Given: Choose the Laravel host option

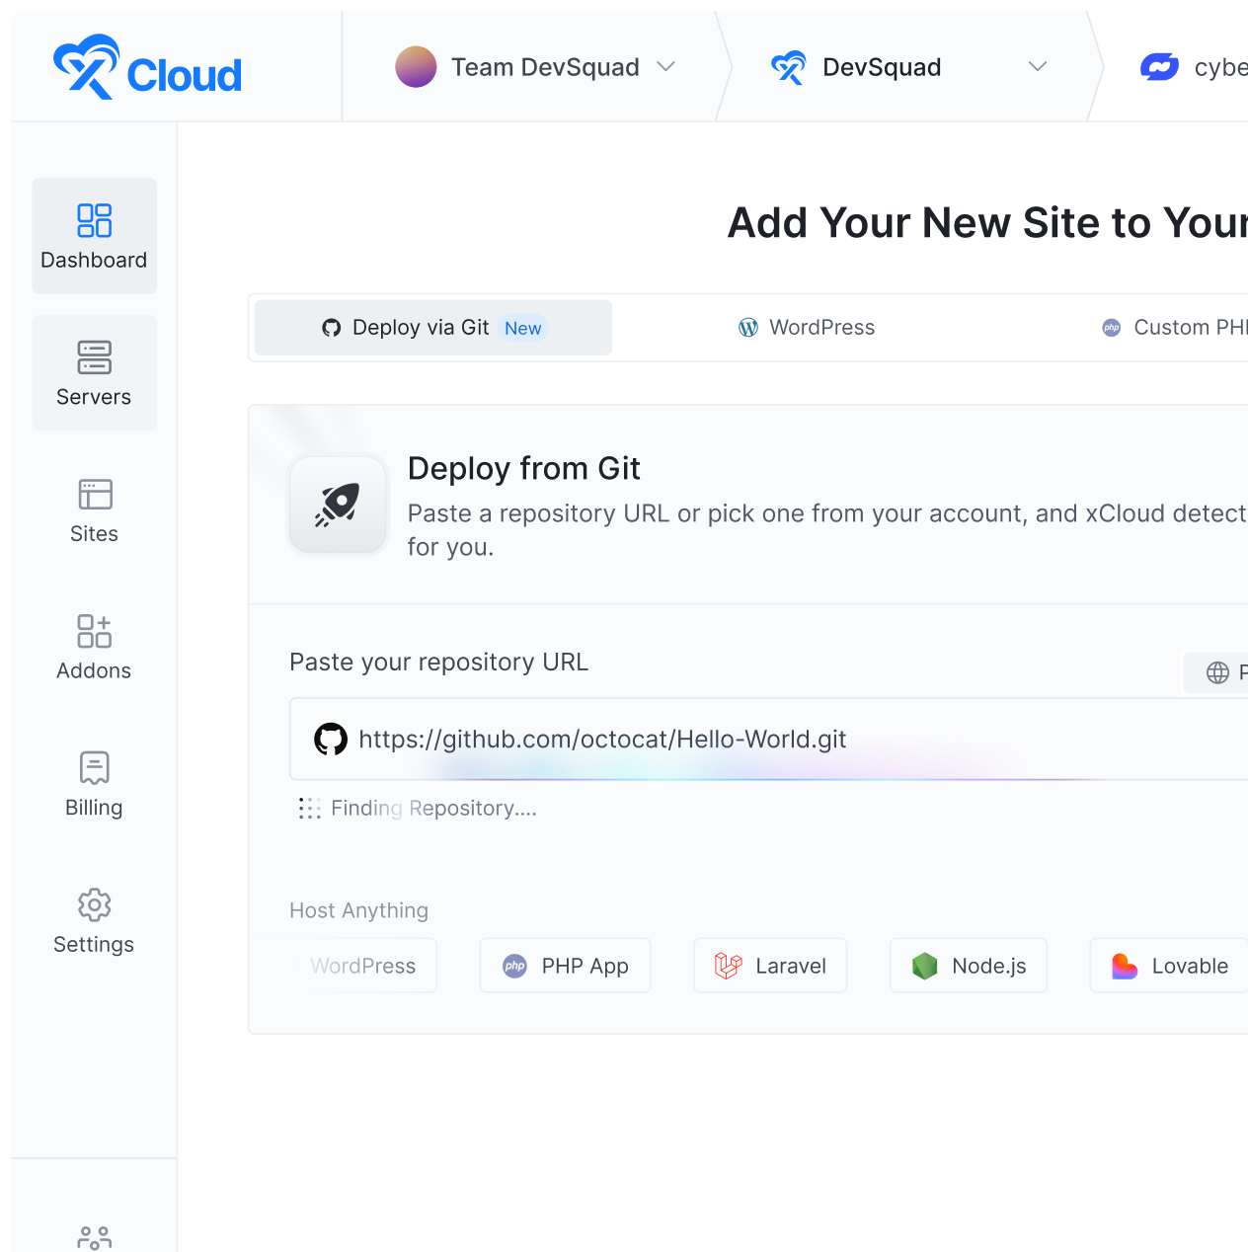Looking at the screenshot, I should 771,966.
